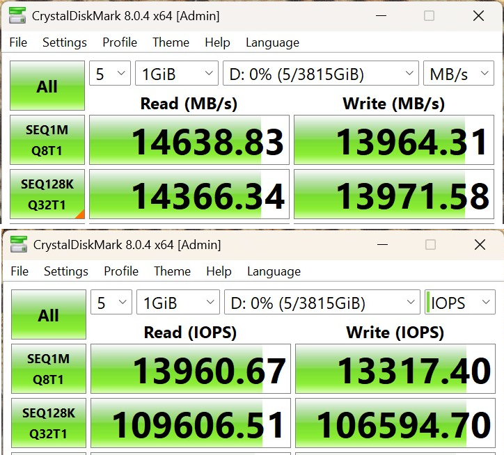Click CrystalDiskMark app icon in bottom window

pyautogui.click(x=19, y=244)
